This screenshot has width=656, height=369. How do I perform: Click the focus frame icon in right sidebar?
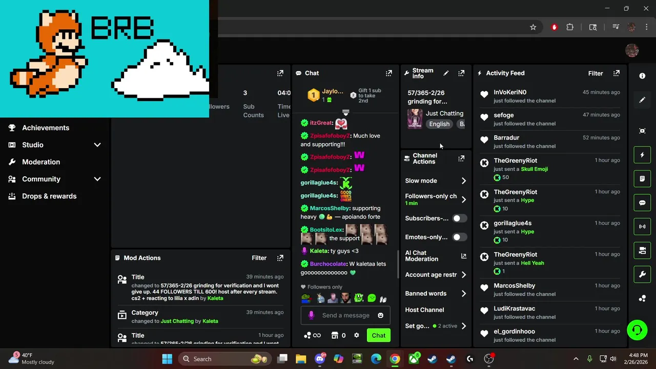tap(642, 131)
